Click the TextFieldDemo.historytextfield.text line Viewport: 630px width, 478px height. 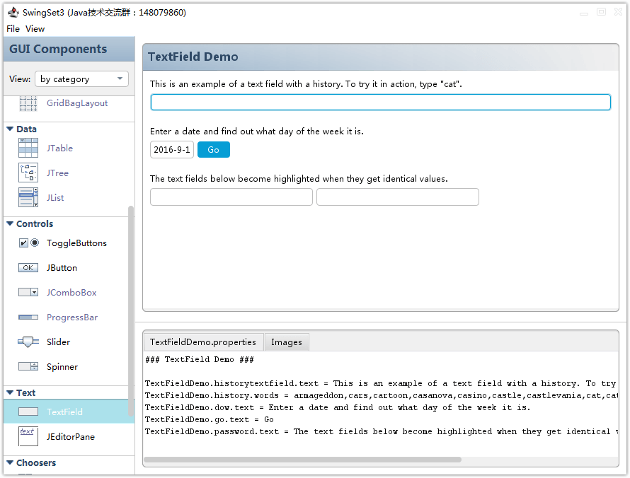(x=381, y=383)
